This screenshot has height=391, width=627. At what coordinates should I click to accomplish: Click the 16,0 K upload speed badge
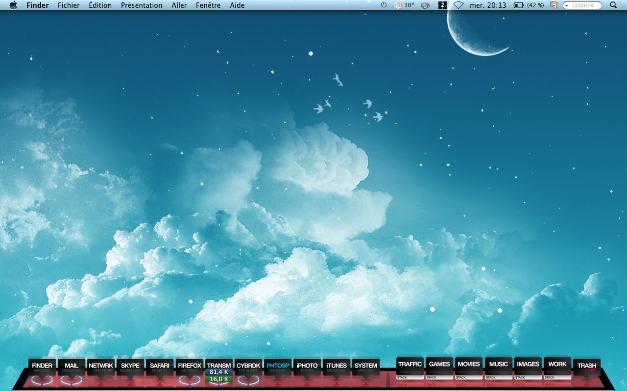point(219,379)
